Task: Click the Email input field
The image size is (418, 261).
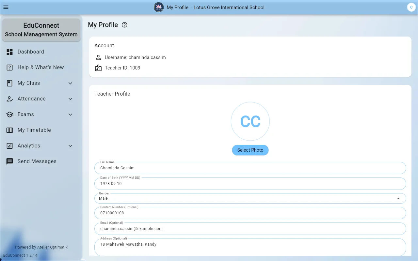Action: tap(250, 228)
